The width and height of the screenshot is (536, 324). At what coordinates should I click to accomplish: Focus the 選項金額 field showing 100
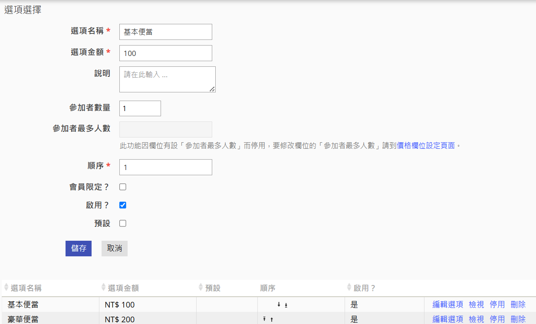pos(166,53)
